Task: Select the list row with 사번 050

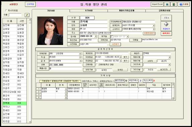Action: tap(14, 99)
